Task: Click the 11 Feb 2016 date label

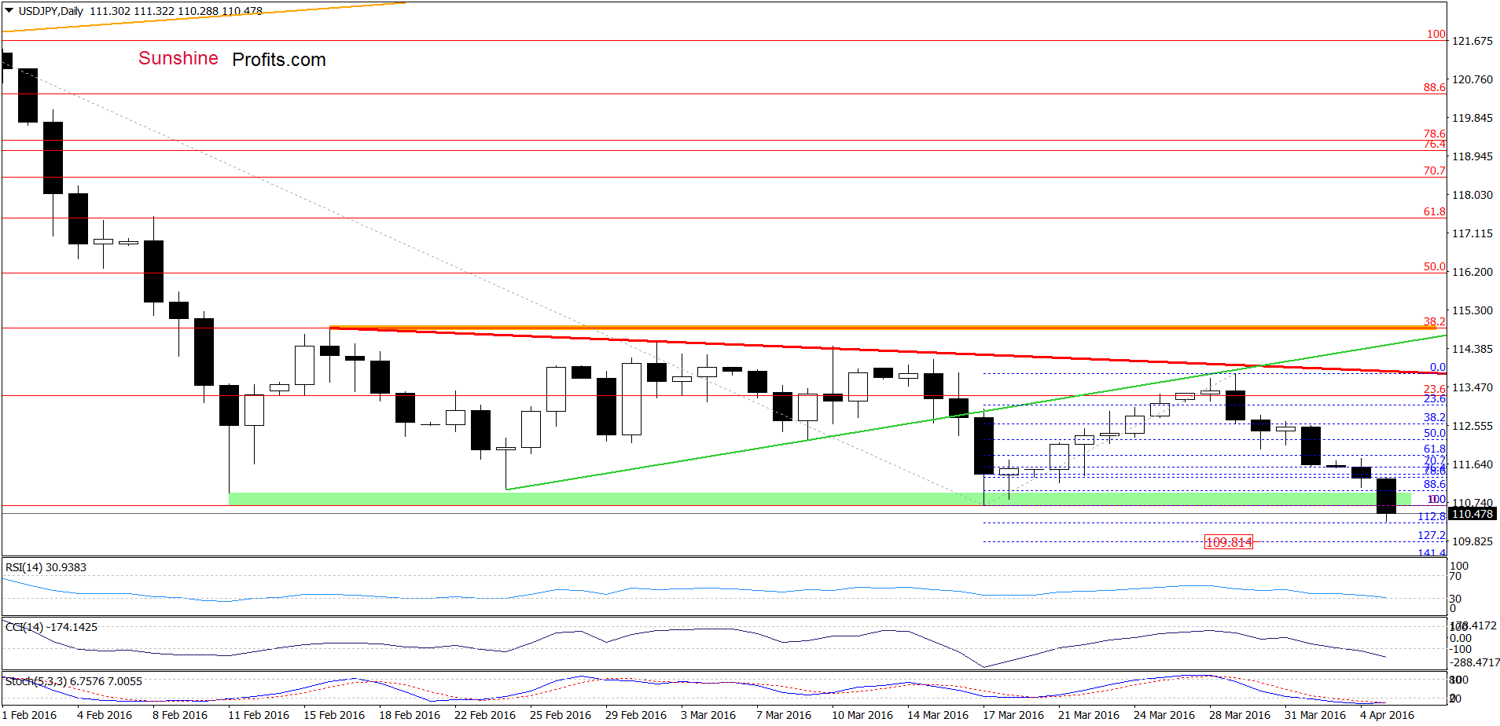Action: (x=259, y=715)
